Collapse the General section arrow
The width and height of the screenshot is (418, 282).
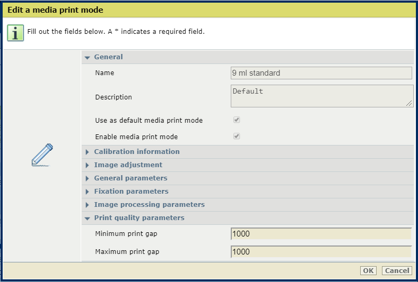point(87,58)
